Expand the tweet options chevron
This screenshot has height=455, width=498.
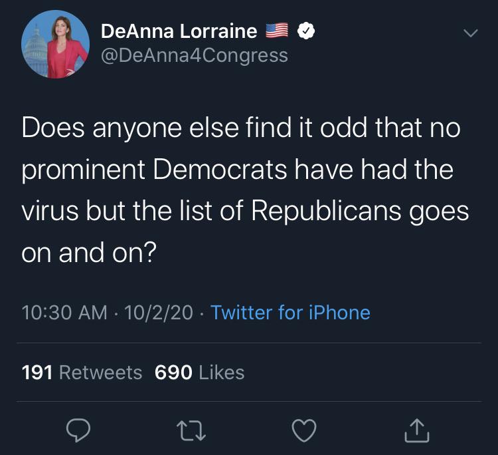point(469,33)
